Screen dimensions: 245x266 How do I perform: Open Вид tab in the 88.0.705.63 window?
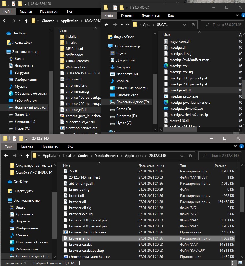coord(171,15)
